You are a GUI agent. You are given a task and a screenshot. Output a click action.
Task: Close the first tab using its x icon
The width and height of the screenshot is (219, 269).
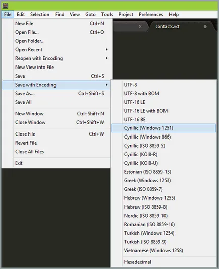click(140, 26)
